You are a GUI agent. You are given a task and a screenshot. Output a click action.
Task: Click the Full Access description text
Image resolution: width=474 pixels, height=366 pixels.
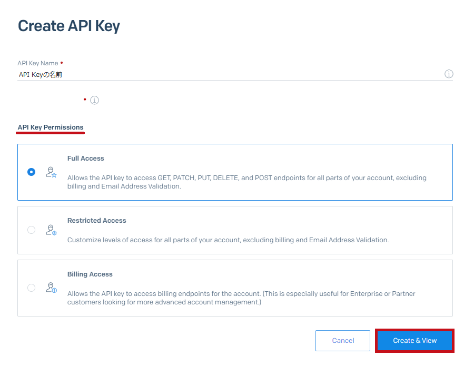(x=246, y=182)
